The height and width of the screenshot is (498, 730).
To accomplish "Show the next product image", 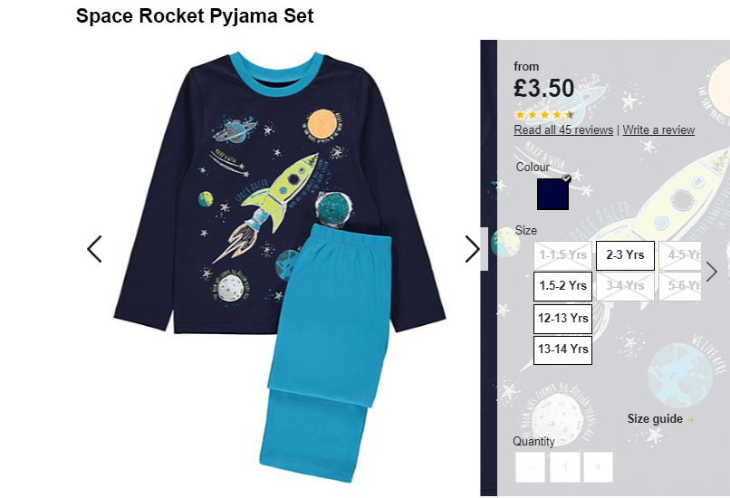I will (472, 249).
